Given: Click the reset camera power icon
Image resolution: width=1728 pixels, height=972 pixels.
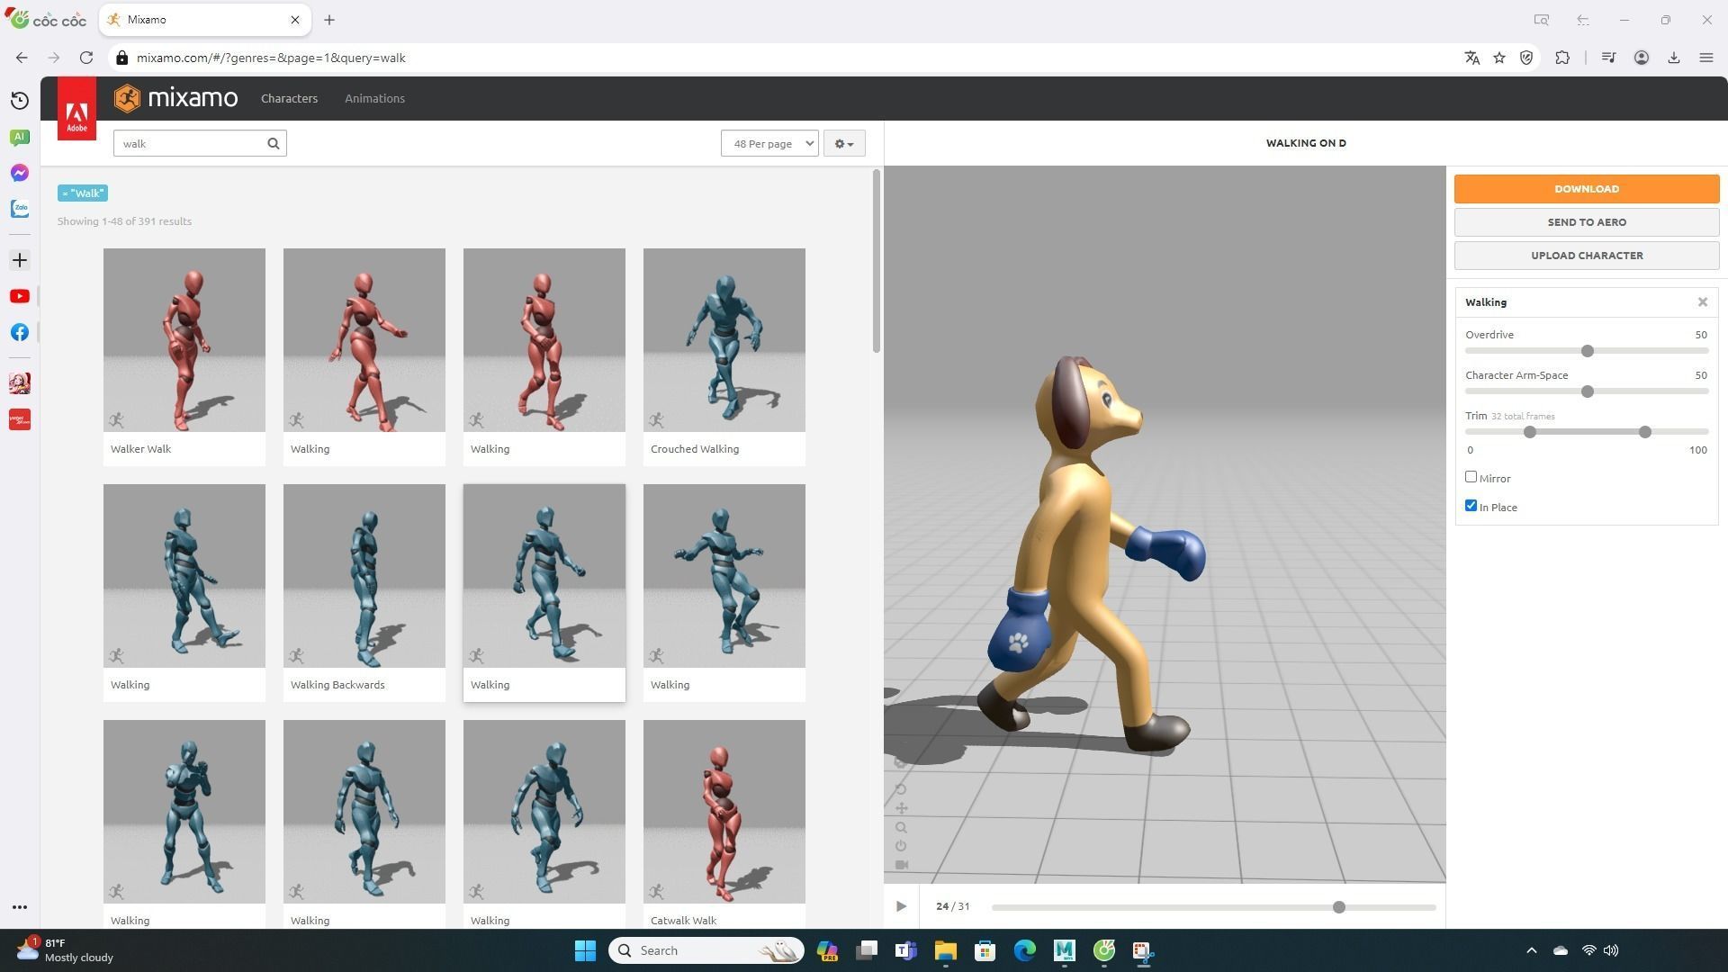Looking at the screenshot, I should [x=901, y=846].
